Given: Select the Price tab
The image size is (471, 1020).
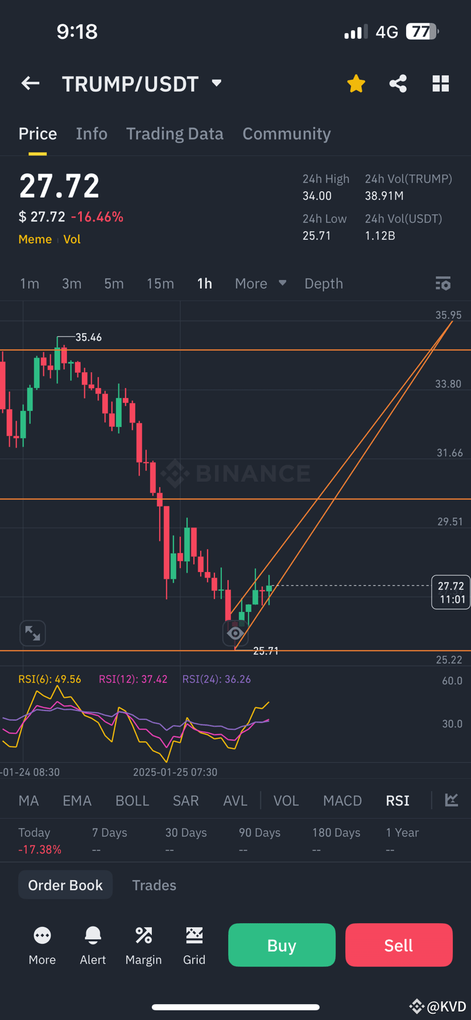Looking at the screenshot, I should coord(38,134).
